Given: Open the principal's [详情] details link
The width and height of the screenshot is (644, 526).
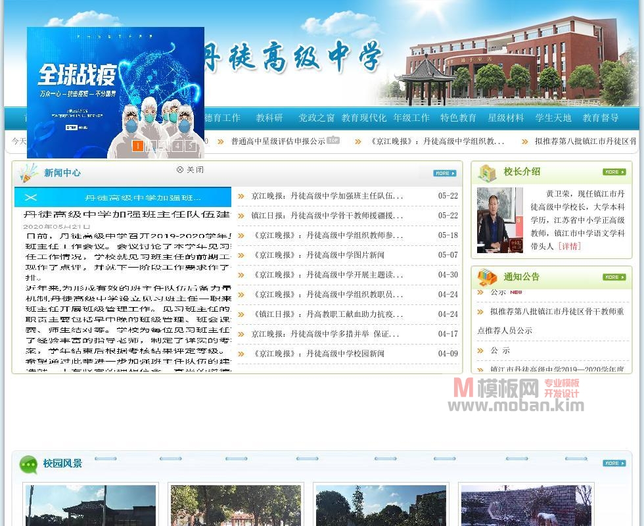Looking at the screenshot, I should [x=569, y=247].
